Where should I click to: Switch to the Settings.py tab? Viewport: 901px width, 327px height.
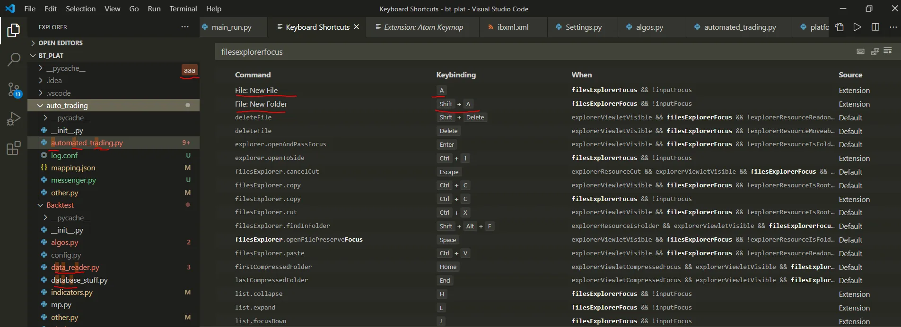point(583,27)
